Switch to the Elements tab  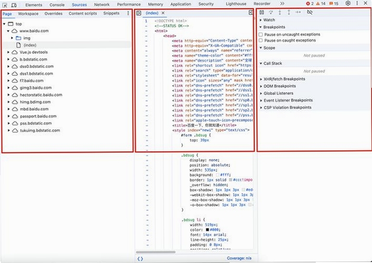[x=34, y=5]
